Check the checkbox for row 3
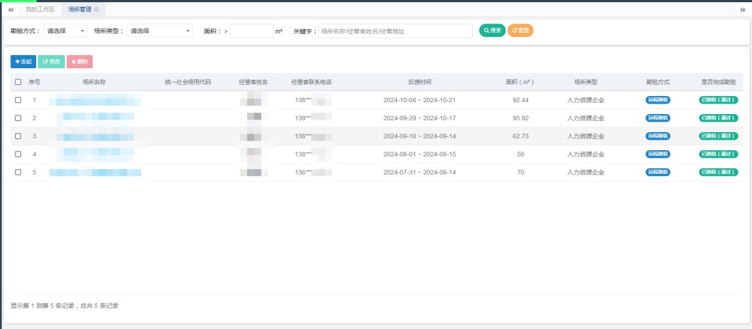752x329 pixels. 18,136
